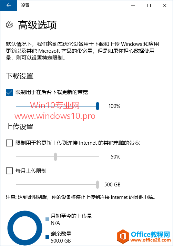
Task: Click the upload bandwidth 50% slider thumb
Action: [55, 156]
